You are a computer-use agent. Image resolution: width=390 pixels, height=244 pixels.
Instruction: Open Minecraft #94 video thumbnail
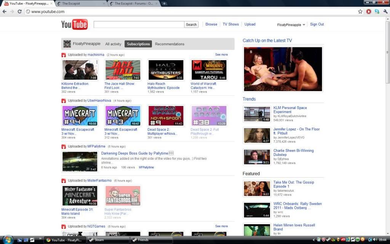point(80,116)
